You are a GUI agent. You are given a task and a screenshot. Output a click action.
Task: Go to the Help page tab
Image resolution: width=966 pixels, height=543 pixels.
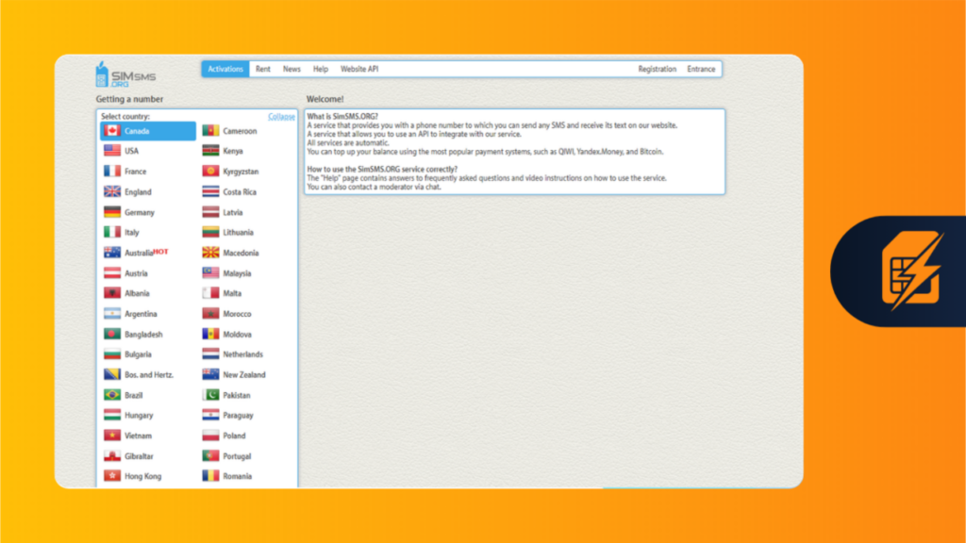pyautogui.click(x=321, y=69)
